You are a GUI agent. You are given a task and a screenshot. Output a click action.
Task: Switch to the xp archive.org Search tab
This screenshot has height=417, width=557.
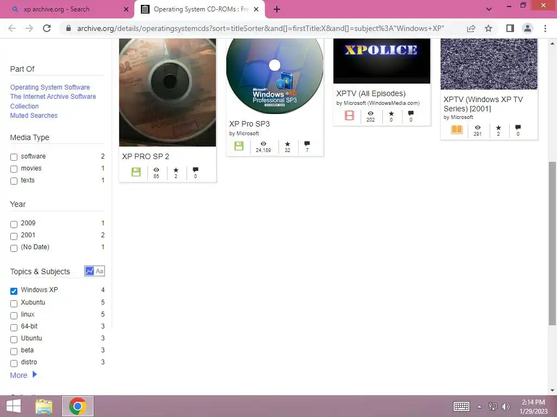67,9
